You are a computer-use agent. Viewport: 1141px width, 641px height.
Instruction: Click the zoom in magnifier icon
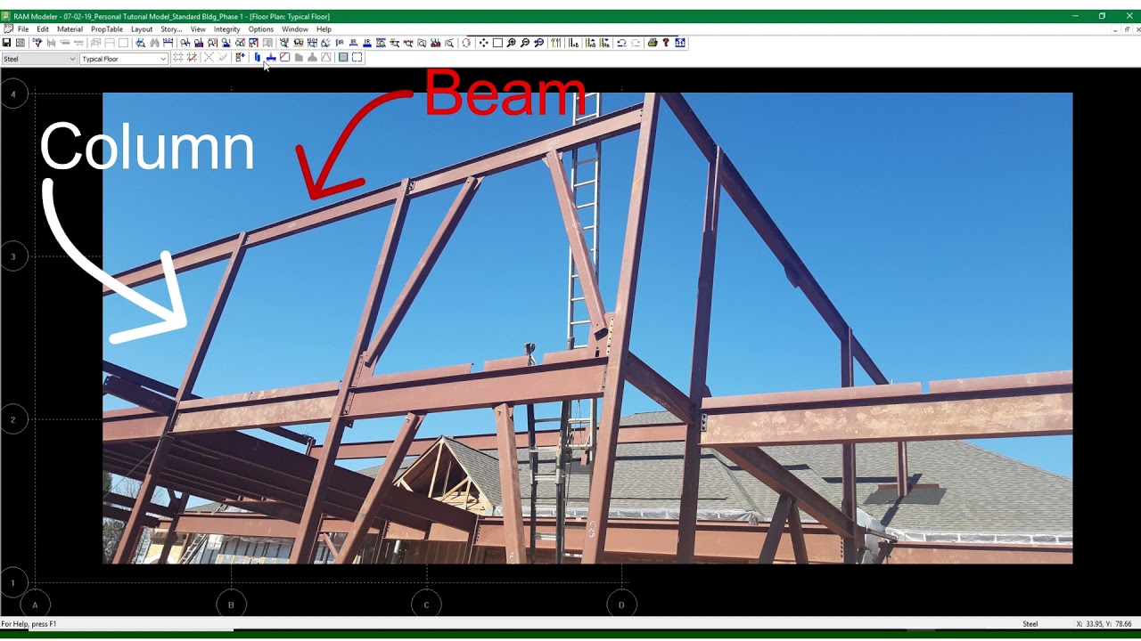coord(511,43)
